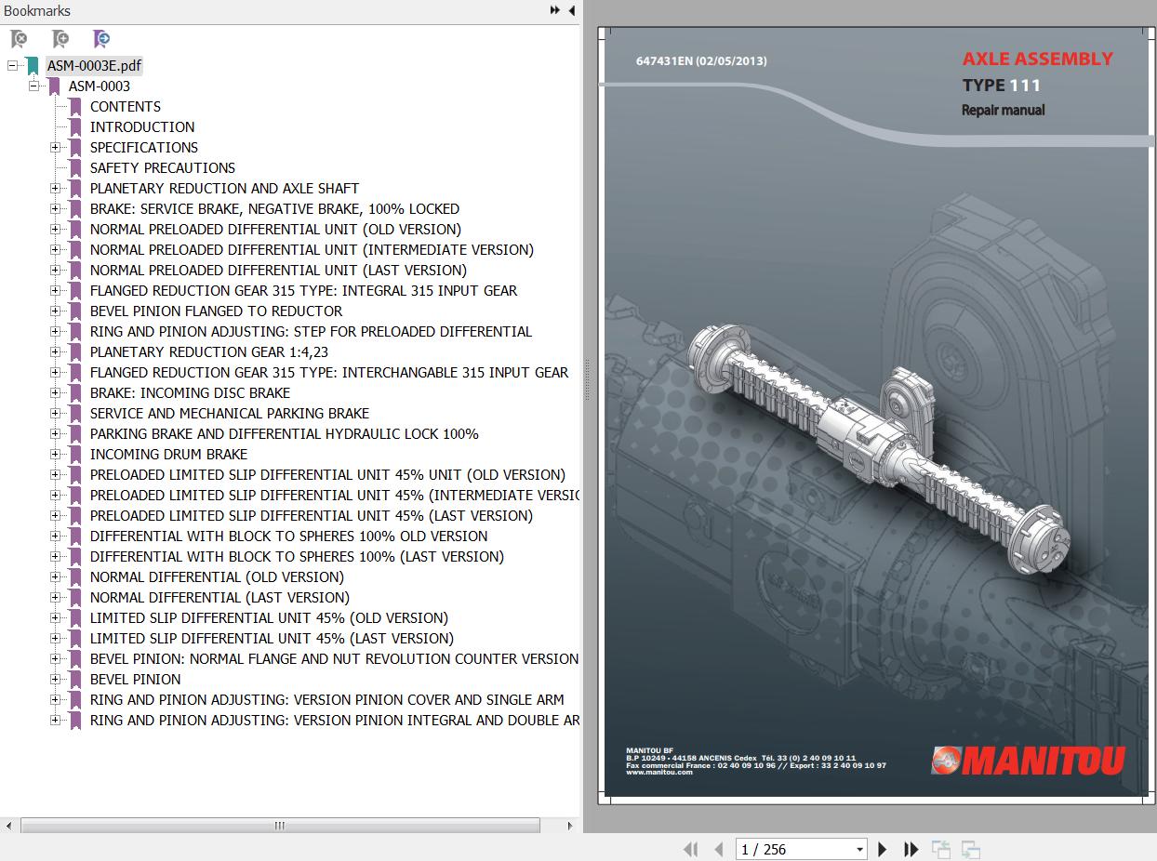Jump to the last page
Screen dimensions: 1157x861
tap(911, 849)
